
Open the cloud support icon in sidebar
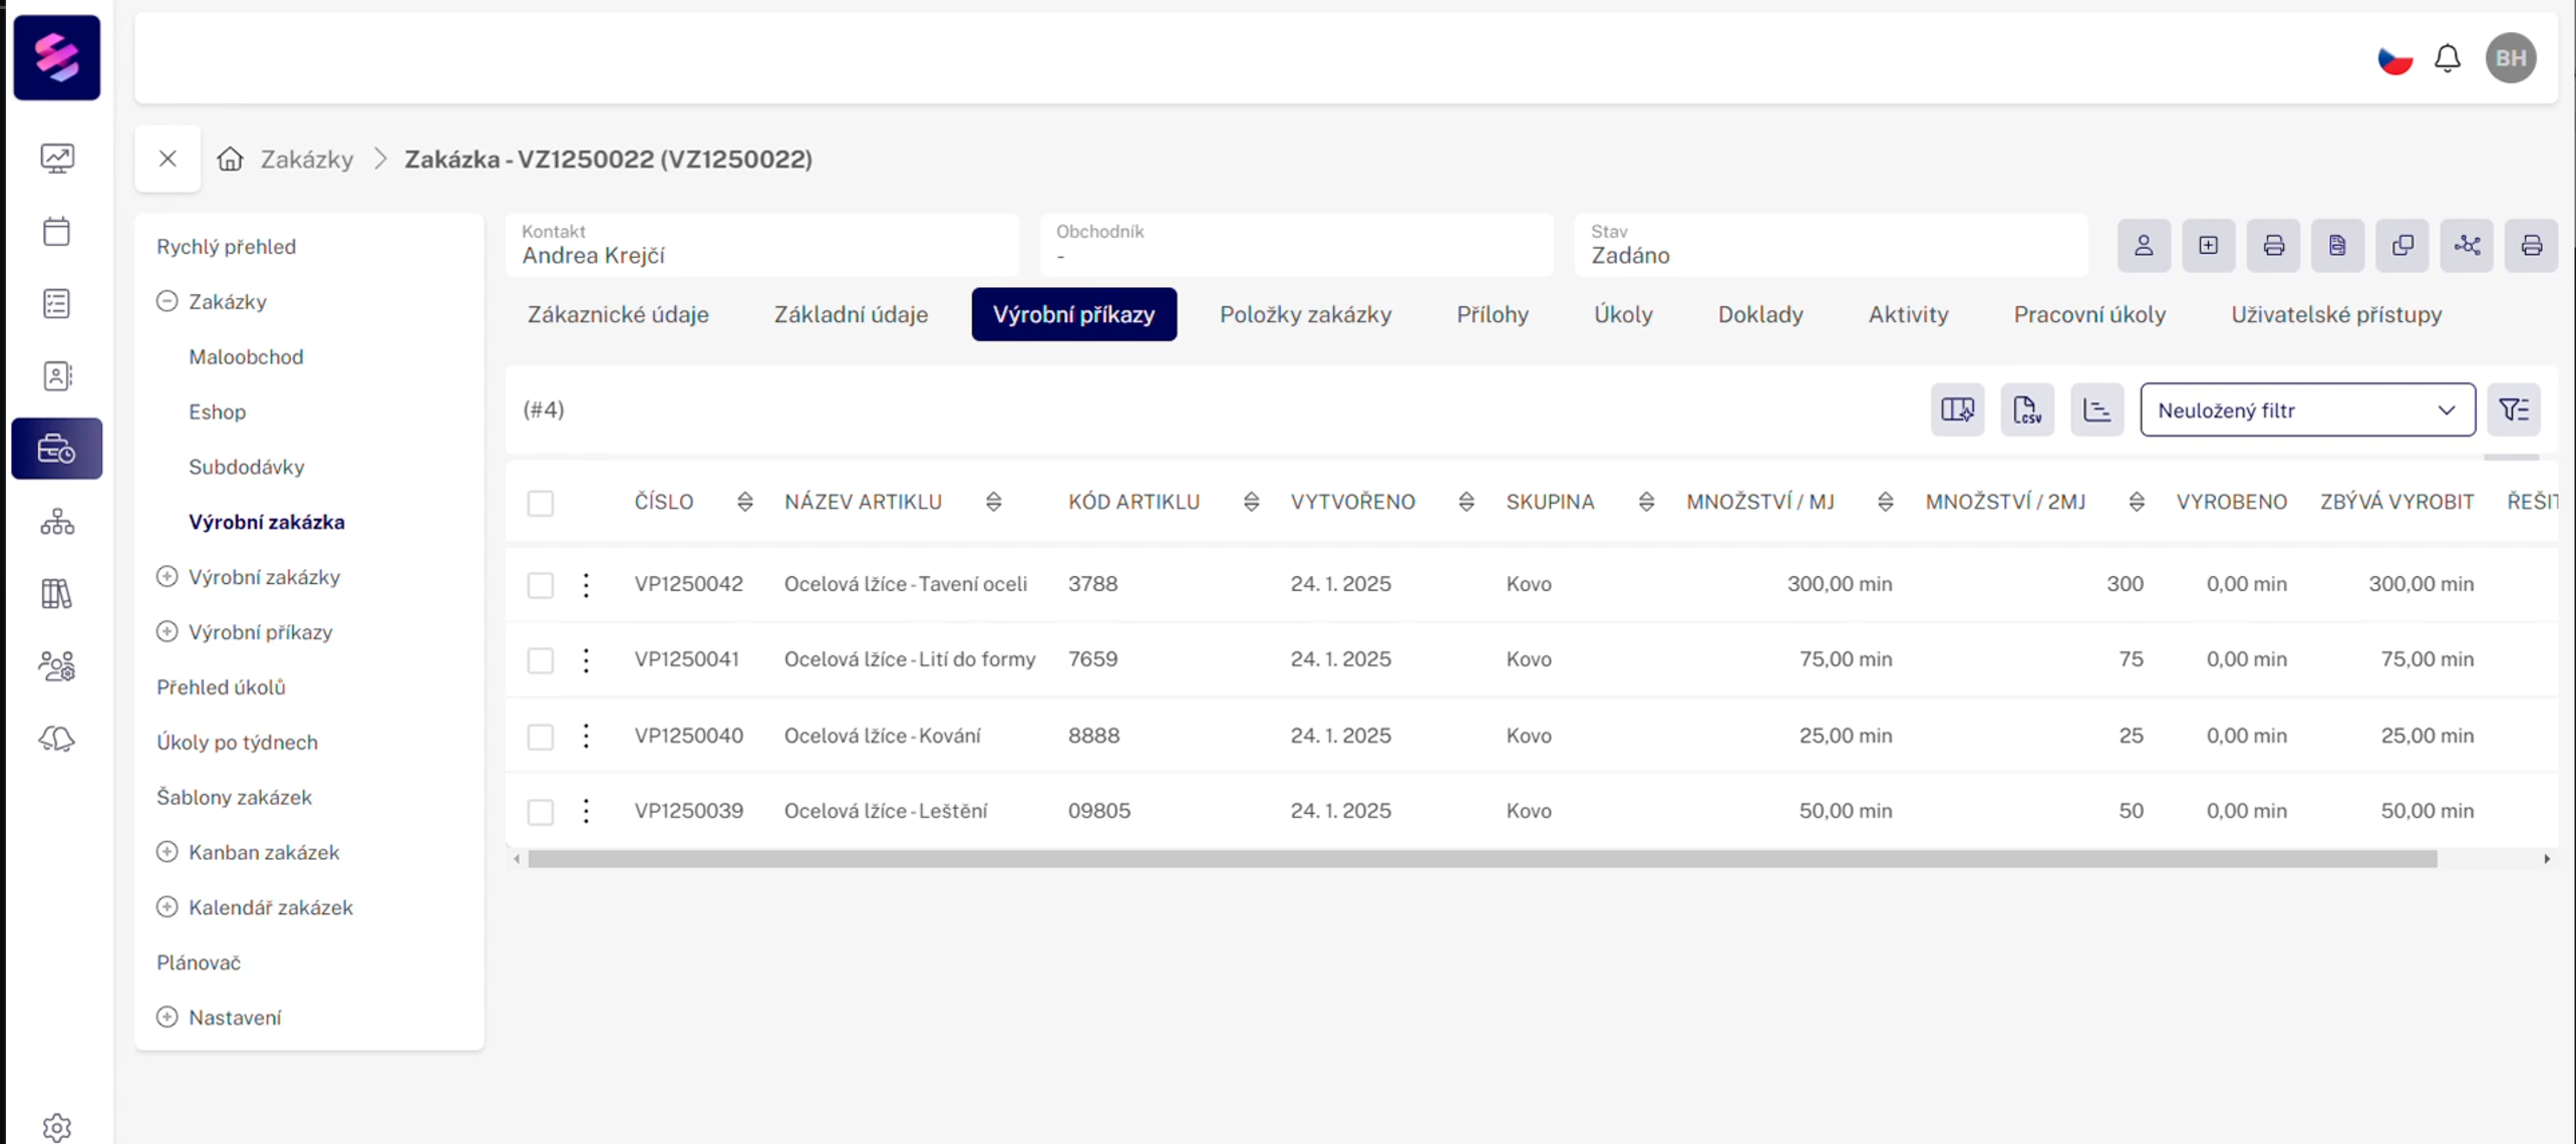pyautogui.click(x=57, y=739)
